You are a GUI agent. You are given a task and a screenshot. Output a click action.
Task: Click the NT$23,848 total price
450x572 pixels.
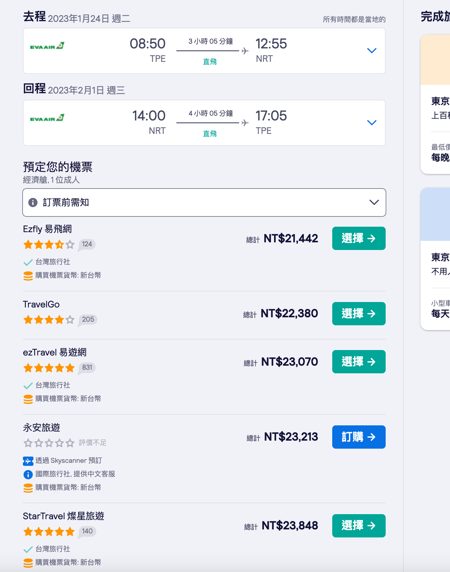[290, 526]
